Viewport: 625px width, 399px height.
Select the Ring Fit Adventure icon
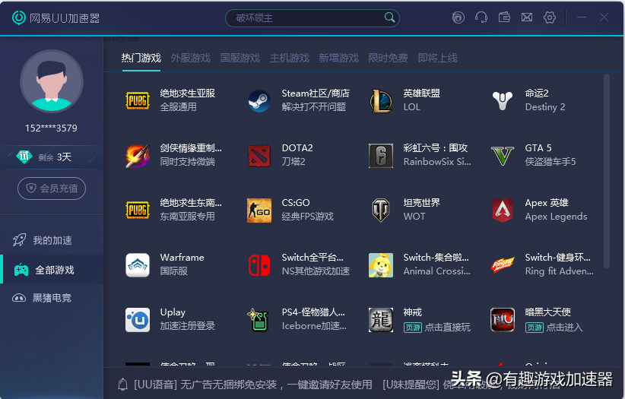click(x=503, y=265)
